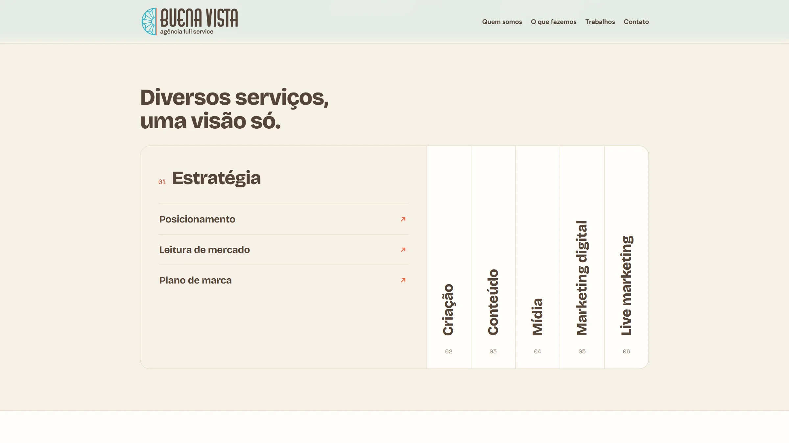This screenshot has width=789, height=443.
Task: Click the 01 number label
Action: [162, 182]
